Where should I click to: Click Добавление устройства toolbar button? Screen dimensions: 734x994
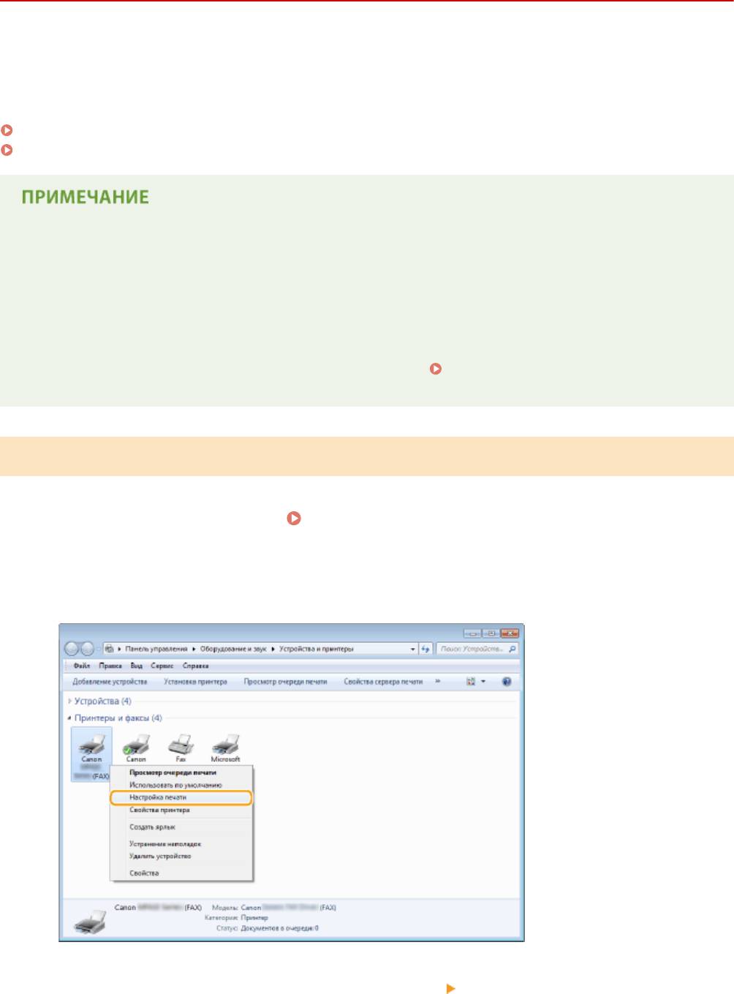click(x=110, y=682)
